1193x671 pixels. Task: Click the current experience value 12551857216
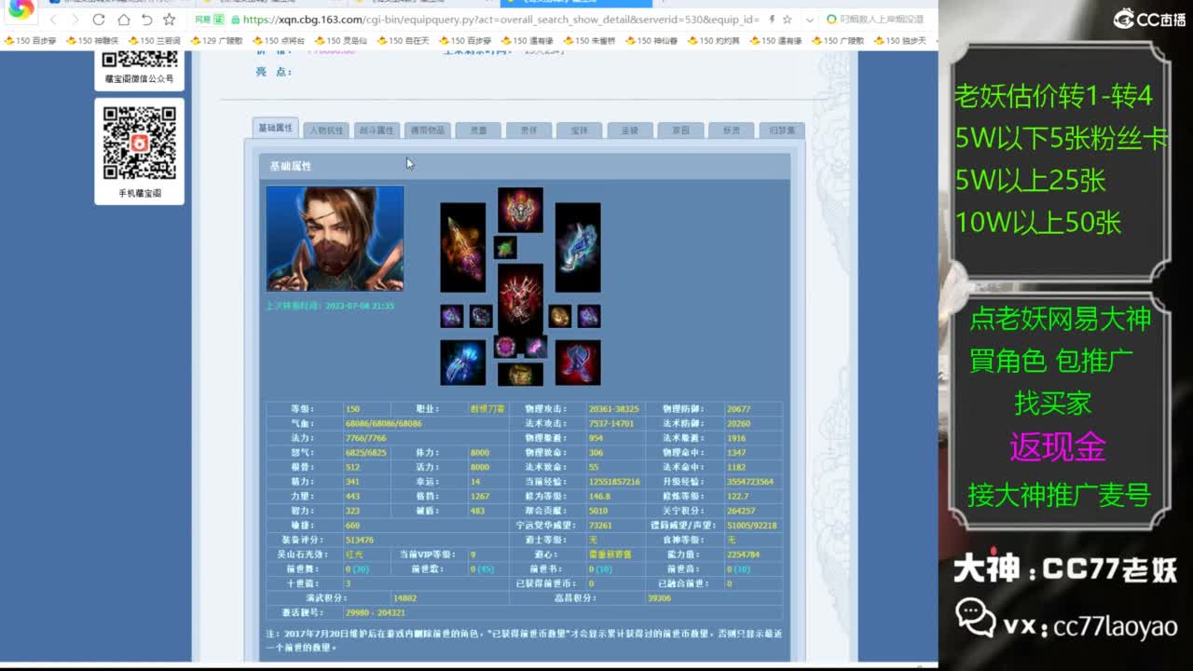[x=614, y=482]
